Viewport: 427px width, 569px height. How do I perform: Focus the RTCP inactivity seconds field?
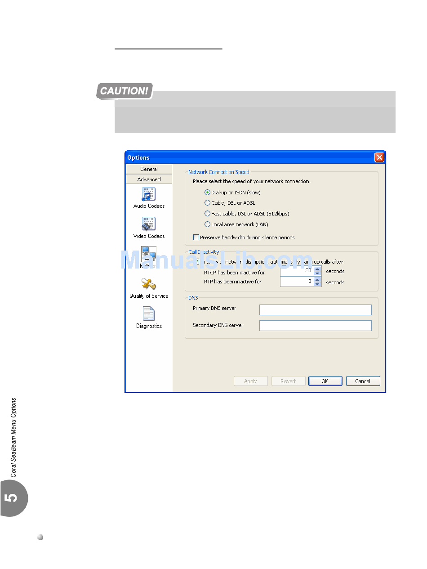point(297,271)
